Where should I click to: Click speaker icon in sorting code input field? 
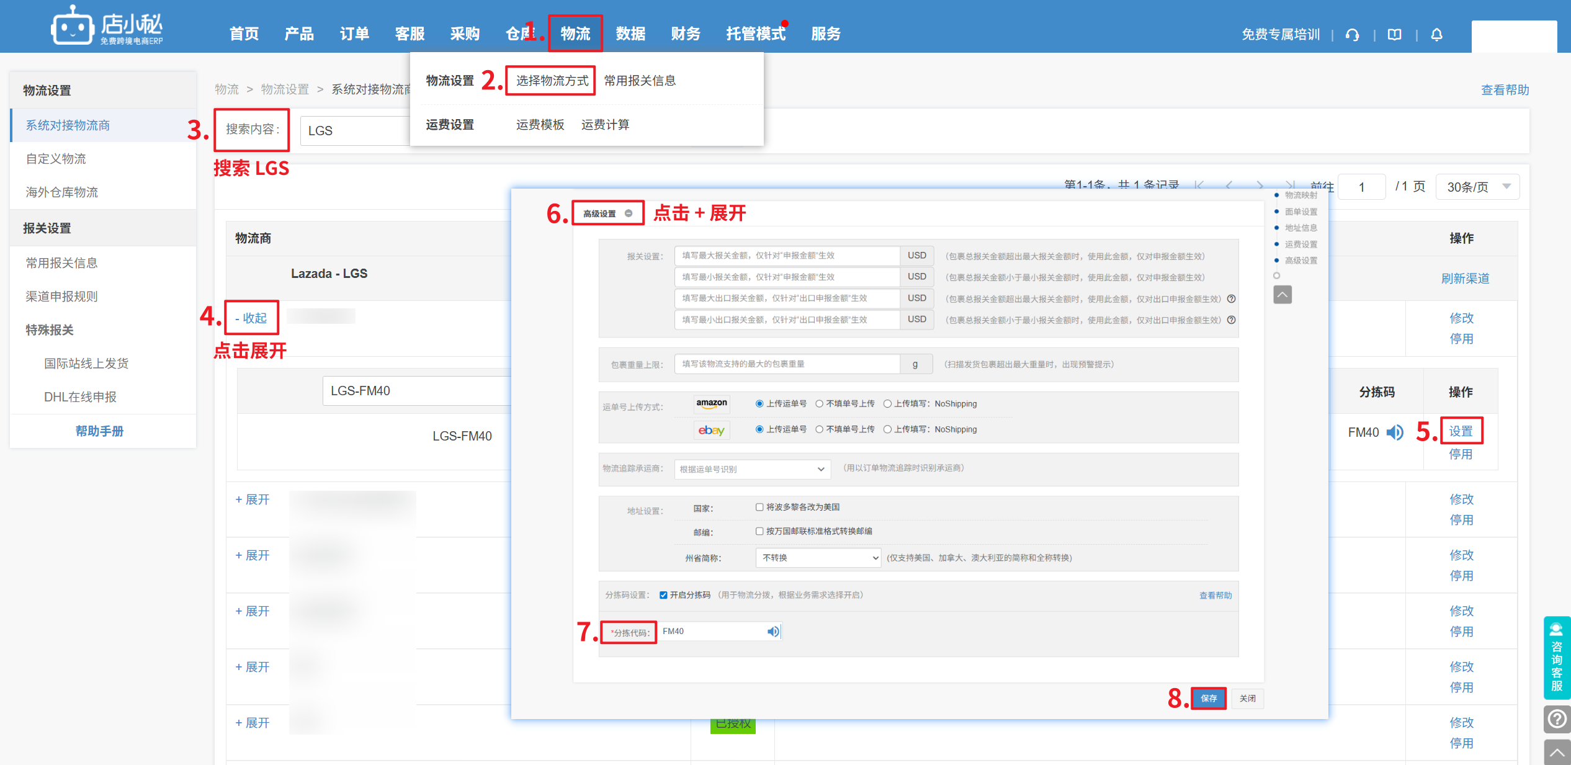[x=773, y=632]
